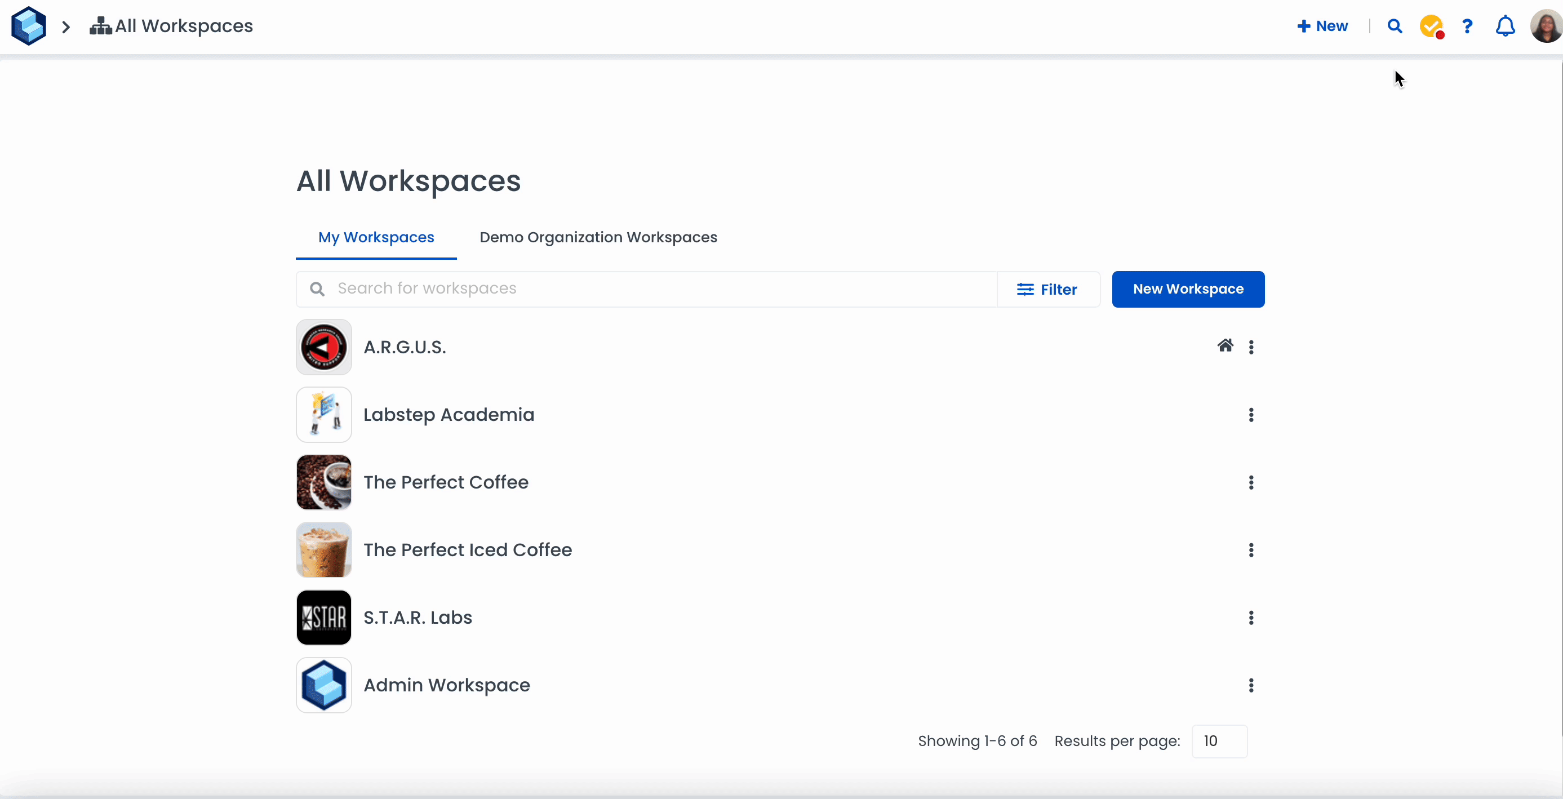The image size is (1563, 799).
Task: Click the New Workspace button
Action: pyautogui.click(x=1188, y=290)
